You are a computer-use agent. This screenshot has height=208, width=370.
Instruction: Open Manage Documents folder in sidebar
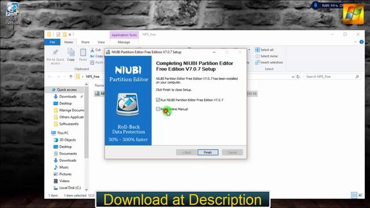69,110
